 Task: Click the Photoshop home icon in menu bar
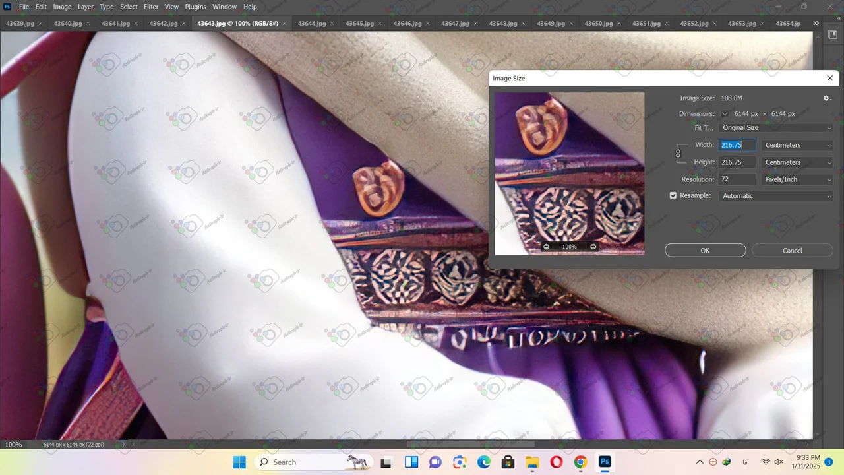pos(7,7)
